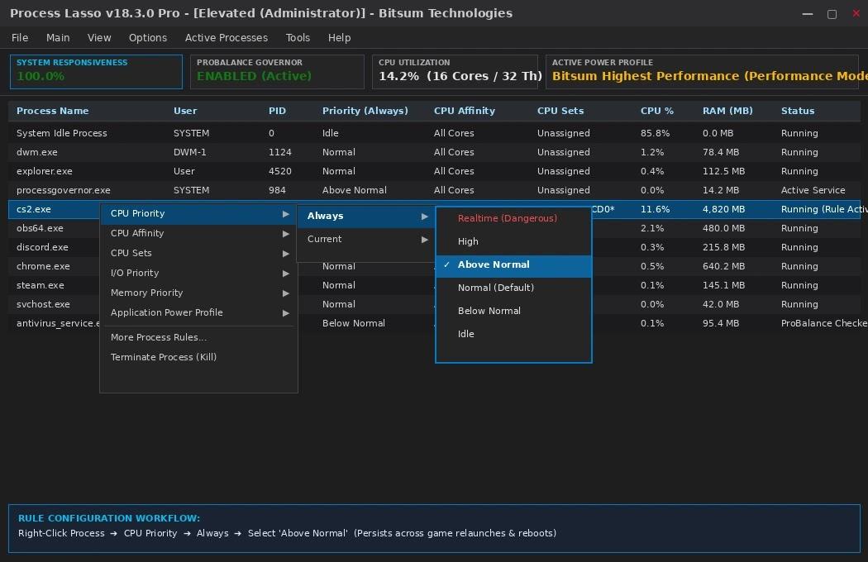Sort by Process Name column header
Image resolution: width=868 pixels, height=562 pixels.
pyautogui.click(x=53, y=111)
